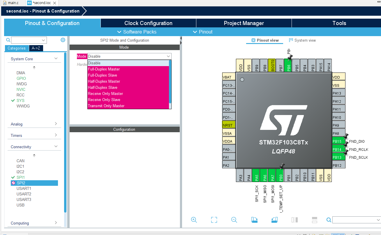Image resolution: width=381 pixels, height=235 pixels.
Task: Fit the chip view to the window
Action: click(214, 220)
